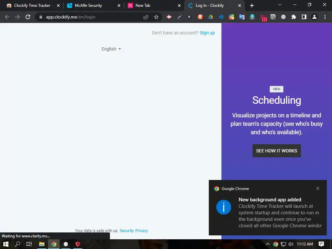View site information via lock icon
Image resolution: width=332 pixels, height=249 pixels.
click(x=41, y=17)
